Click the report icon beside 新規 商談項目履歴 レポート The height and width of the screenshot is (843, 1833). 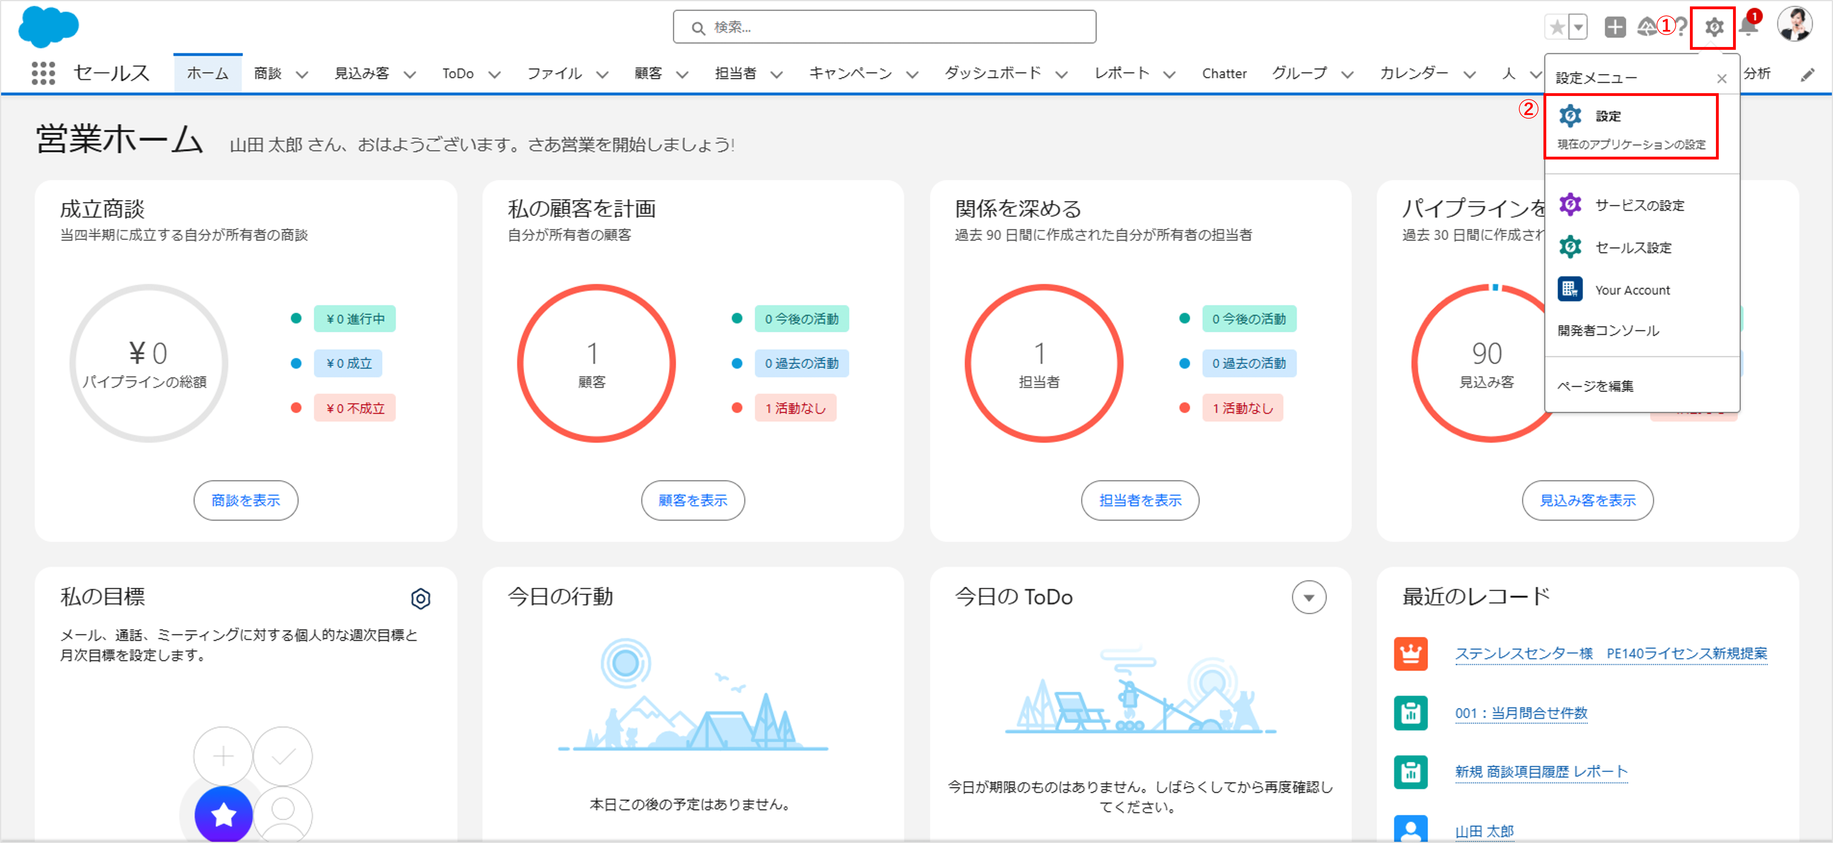pos(1411,772)
